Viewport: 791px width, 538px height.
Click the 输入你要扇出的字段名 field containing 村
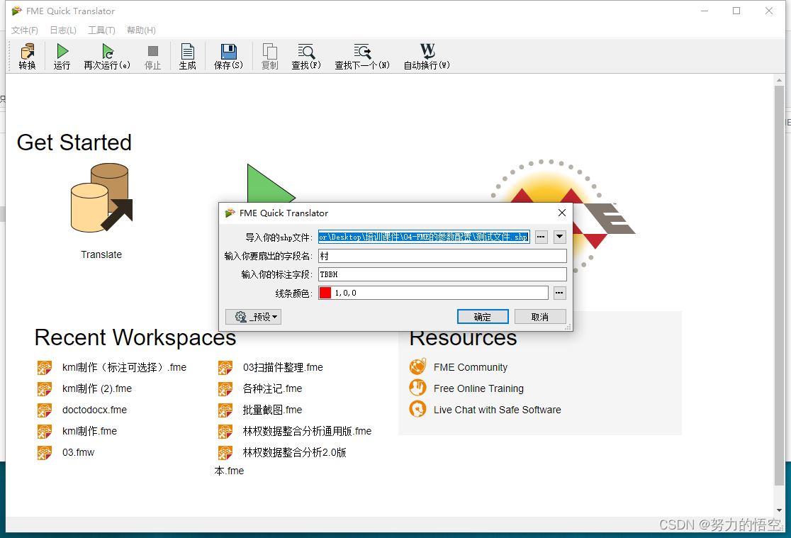click(x=442, y=256)
